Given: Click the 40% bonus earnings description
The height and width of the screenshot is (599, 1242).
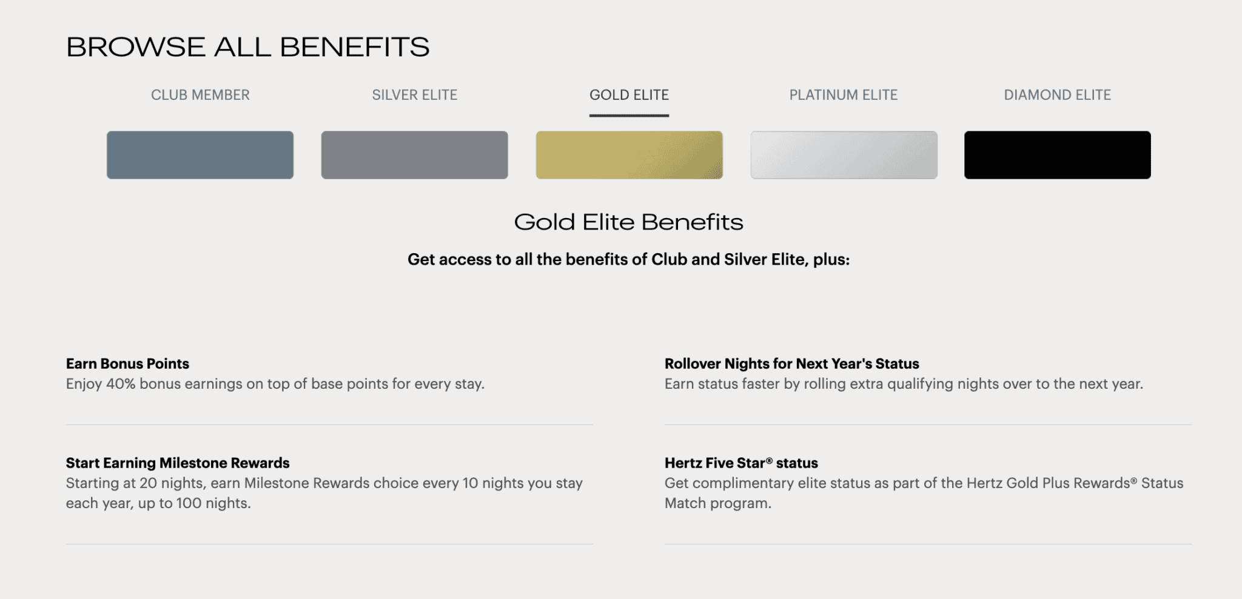Looking at the screenshot, I should [275, 383].
